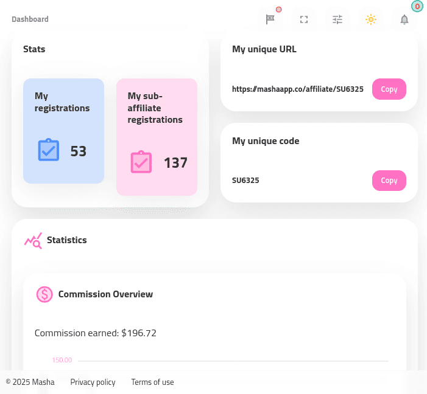427x394 pixels.
Task: Click the My unique URL heading
Action: tap(264, 49)
